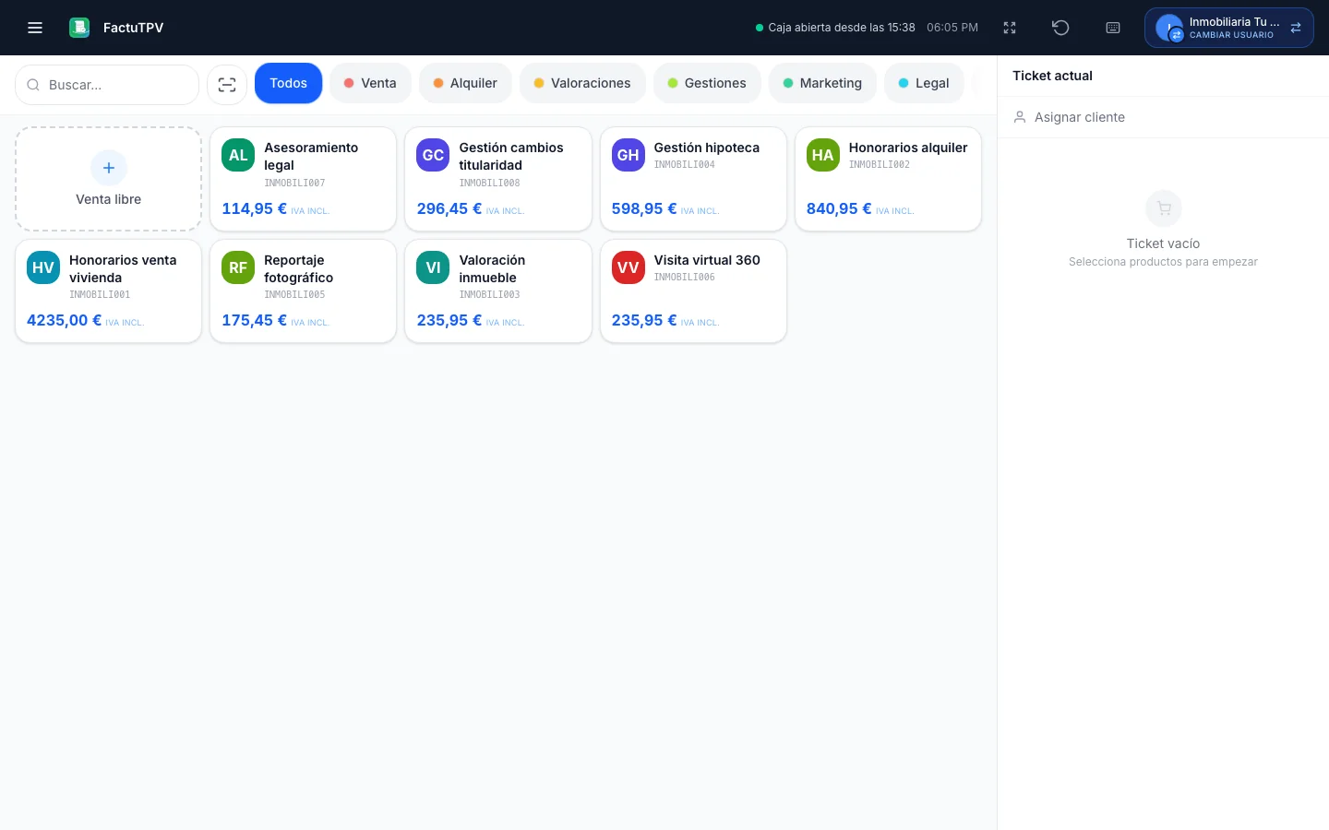This screenshot has height=830, width=1329.
Task: Select the Marketing category chip
Action: click(822, 83)
